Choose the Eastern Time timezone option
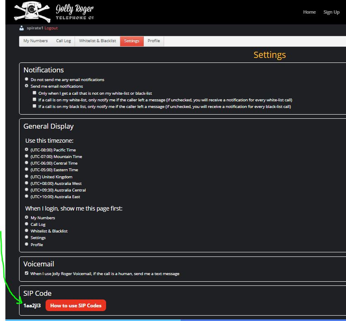Viewport: 346px width, 321px height. [27, 170]
